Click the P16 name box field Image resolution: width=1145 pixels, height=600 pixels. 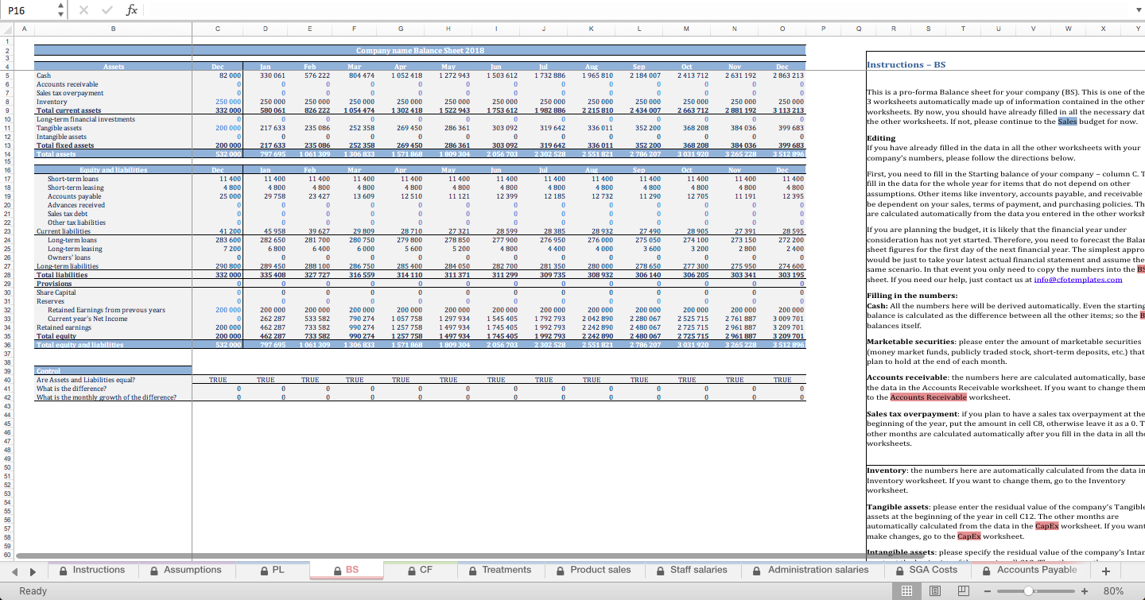[26, 10]
